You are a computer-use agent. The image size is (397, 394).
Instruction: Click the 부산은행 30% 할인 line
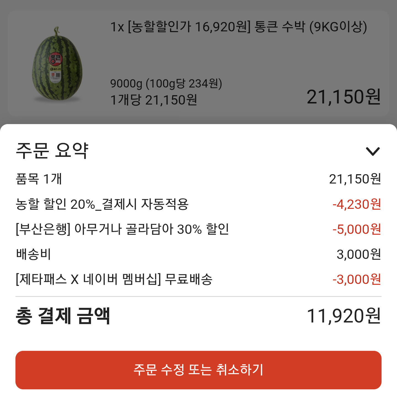122,229
